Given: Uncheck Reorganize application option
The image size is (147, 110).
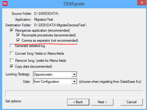Looking at the screenshot, I should coord(12,30).
